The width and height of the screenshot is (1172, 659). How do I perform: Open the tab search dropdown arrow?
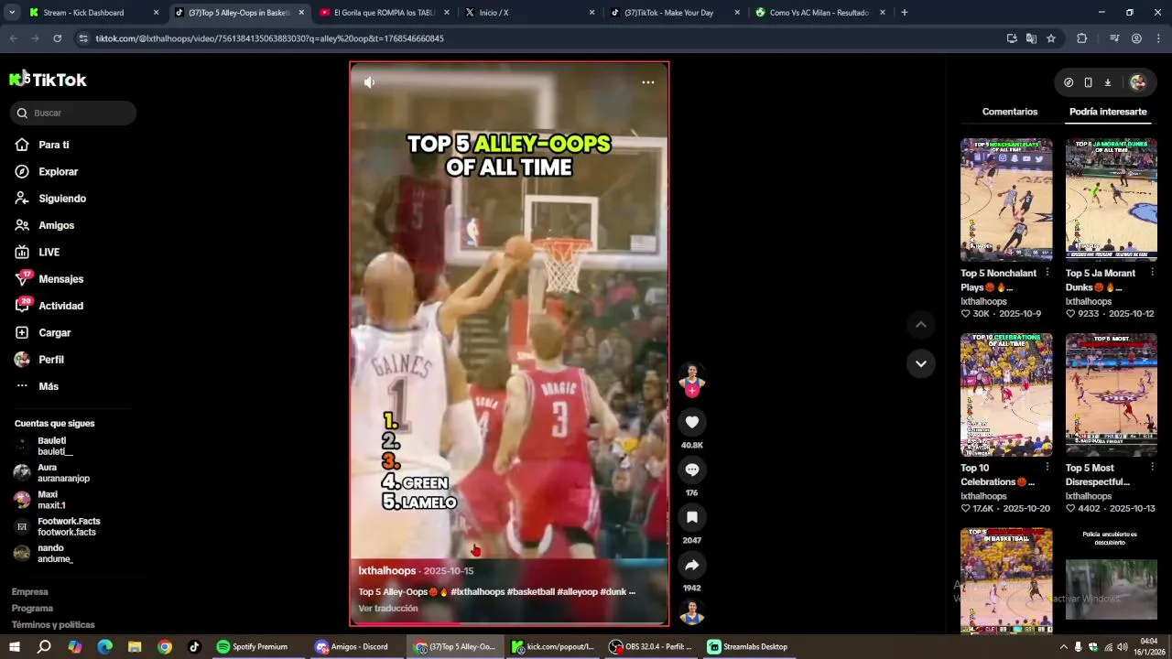[12, 13]
